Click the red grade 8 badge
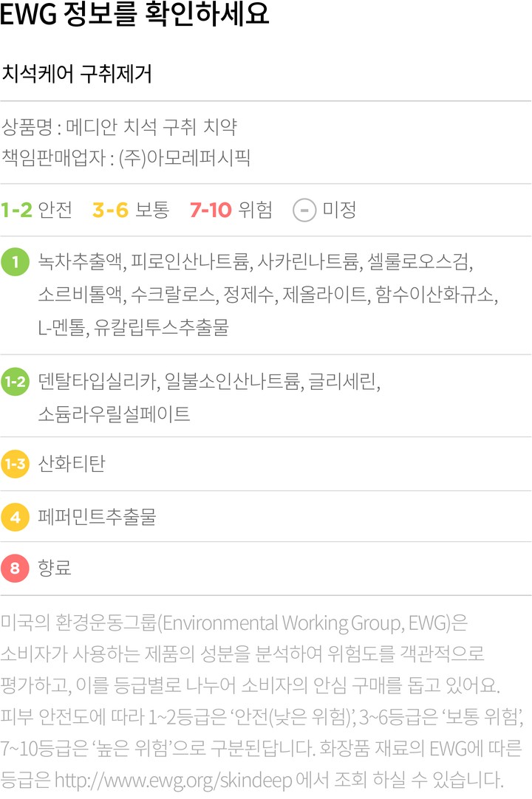 [16, 569]
